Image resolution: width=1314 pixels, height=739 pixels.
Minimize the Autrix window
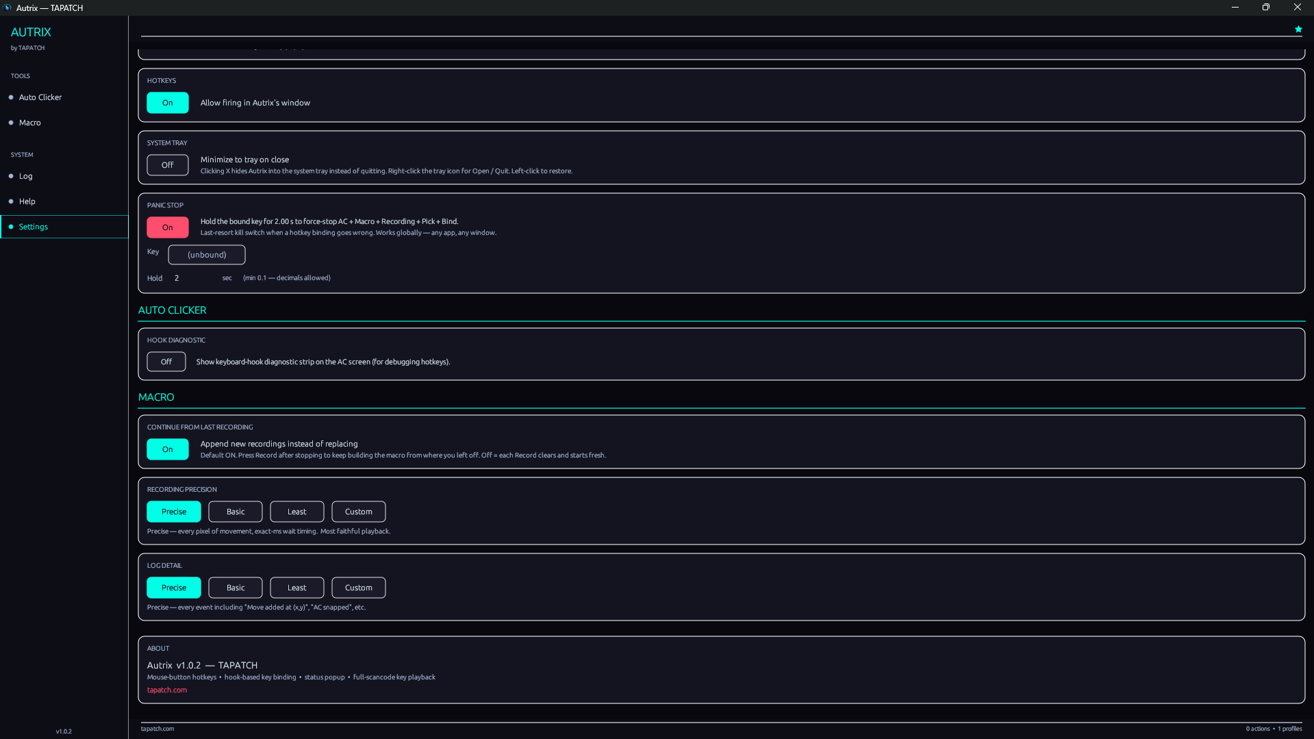pyautogui.click(x=1235, y=8)
